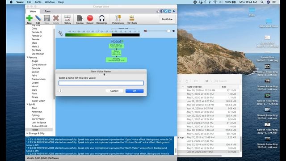Click the Twitter share icon
Image resolution: width=286 pixels, height=161 pixels.
coord(166,11)
